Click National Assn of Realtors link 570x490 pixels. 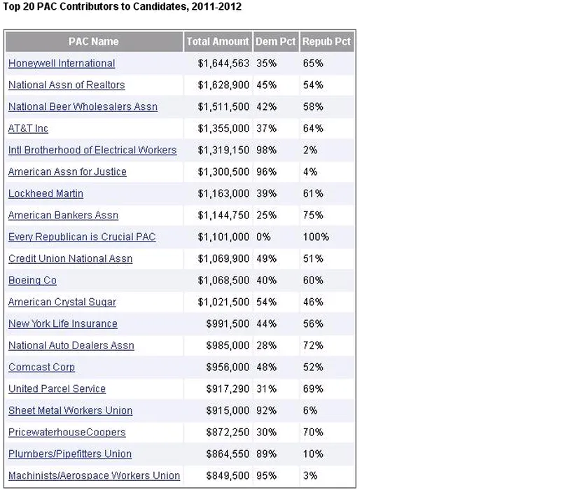click(x=67, y=85)
